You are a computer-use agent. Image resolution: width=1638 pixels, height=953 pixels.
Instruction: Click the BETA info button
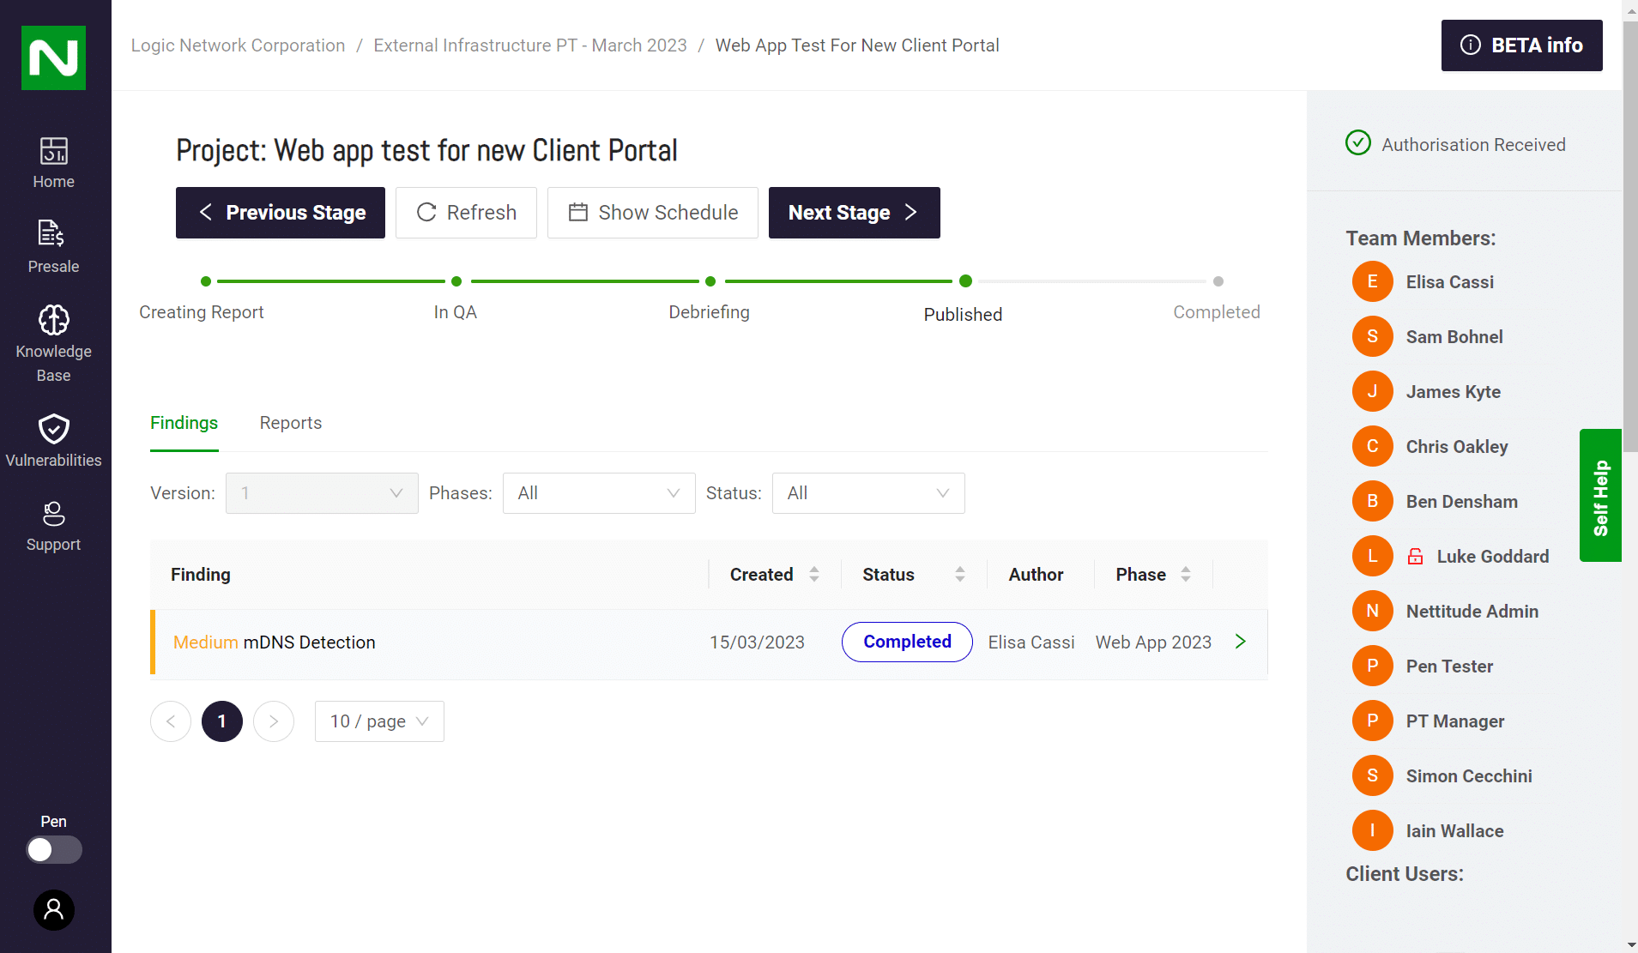[x=1521, y=45]
